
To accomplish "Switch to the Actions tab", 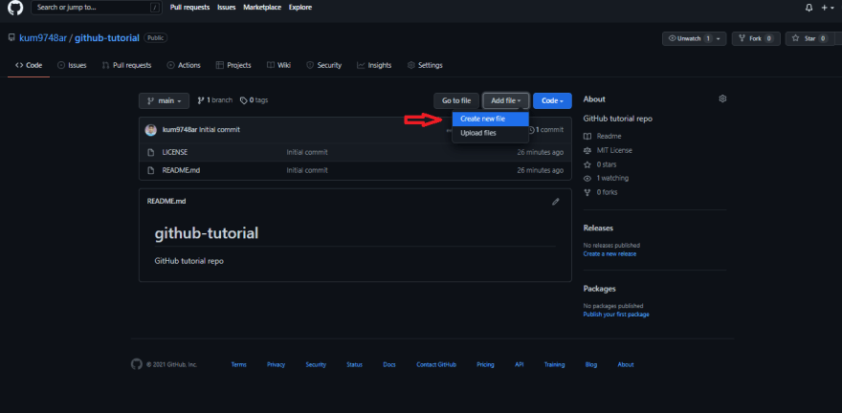I will pyautogui.click(x=184, y=65).
